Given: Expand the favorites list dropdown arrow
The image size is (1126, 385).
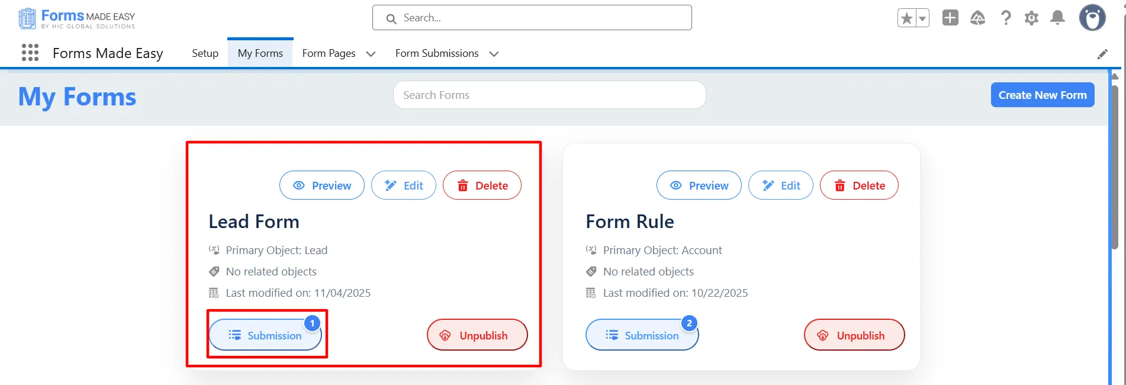Looking at the screenshot, I should (922, 18).
